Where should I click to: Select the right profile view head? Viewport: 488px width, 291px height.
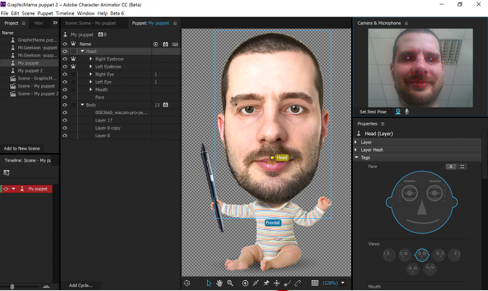454,255
